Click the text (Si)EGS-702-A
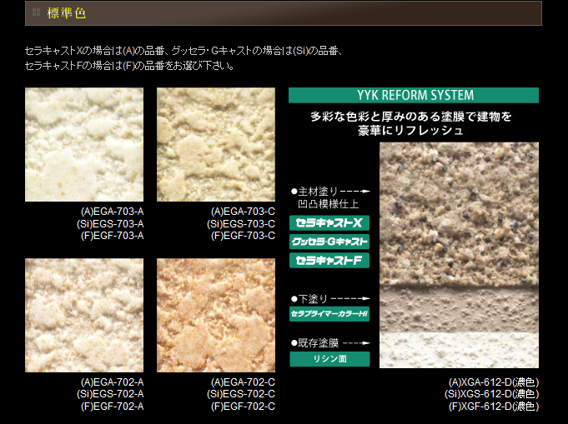Image resolution: width=568 pixels, height=424 pixels. (x=110, y=394)
